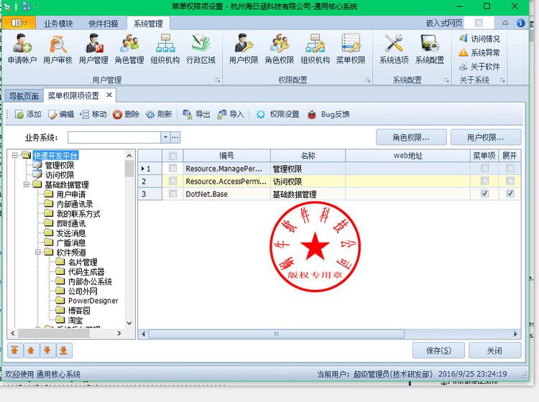Viewport: 539px width, 402px height.
Task: Open 权限配置 group dialog launcher
Action: 368,80
